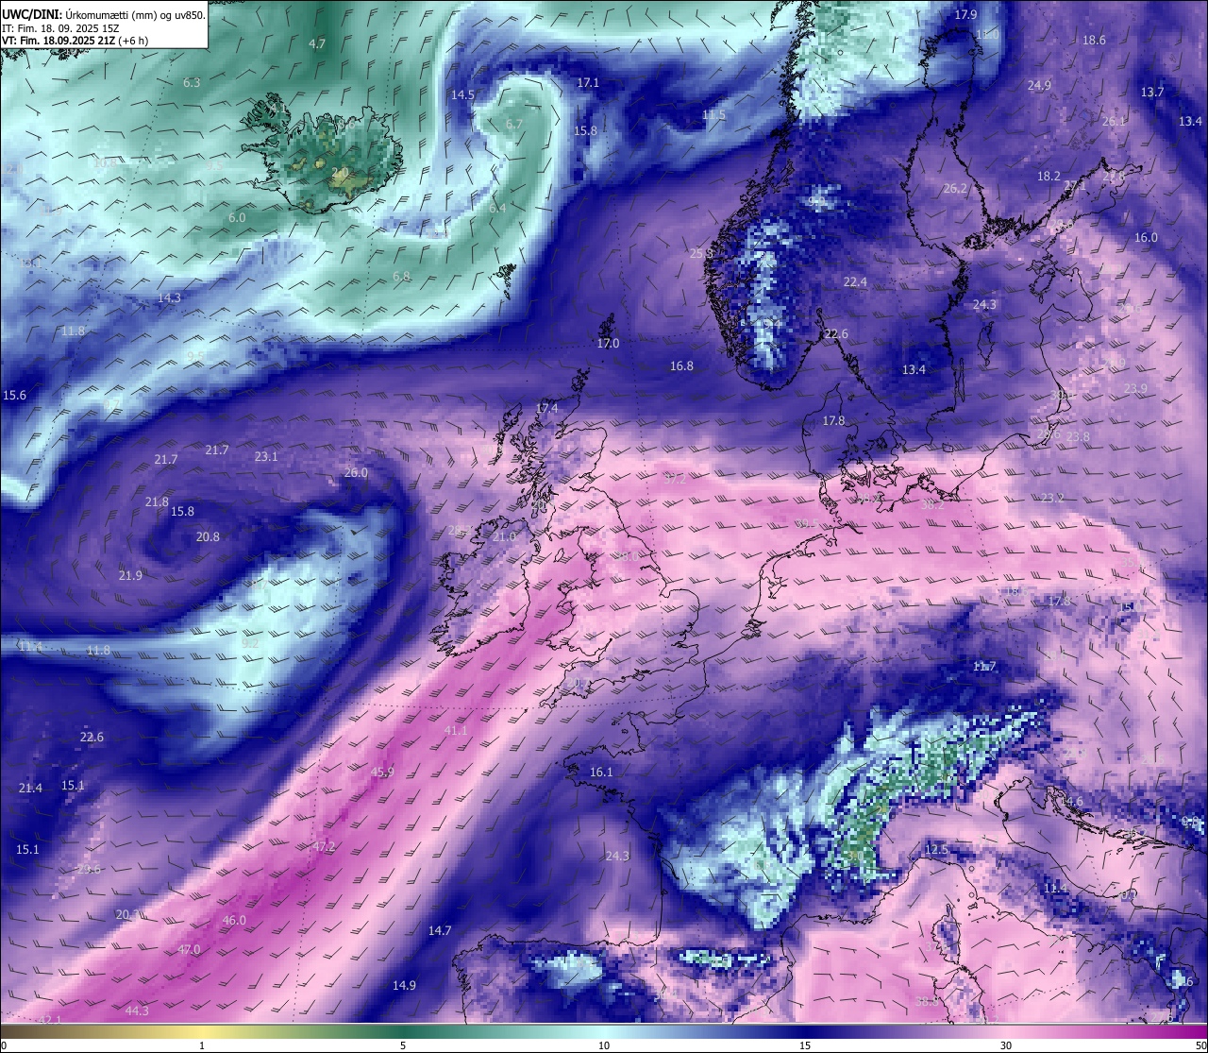
Task: Click the 20.8 value in the low center
Action: click(208, 537)
